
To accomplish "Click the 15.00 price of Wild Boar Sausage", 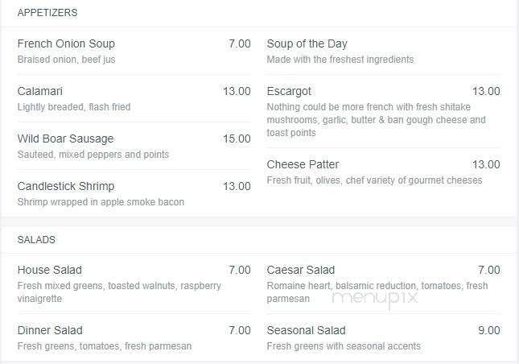I will [x=237, y=139].
